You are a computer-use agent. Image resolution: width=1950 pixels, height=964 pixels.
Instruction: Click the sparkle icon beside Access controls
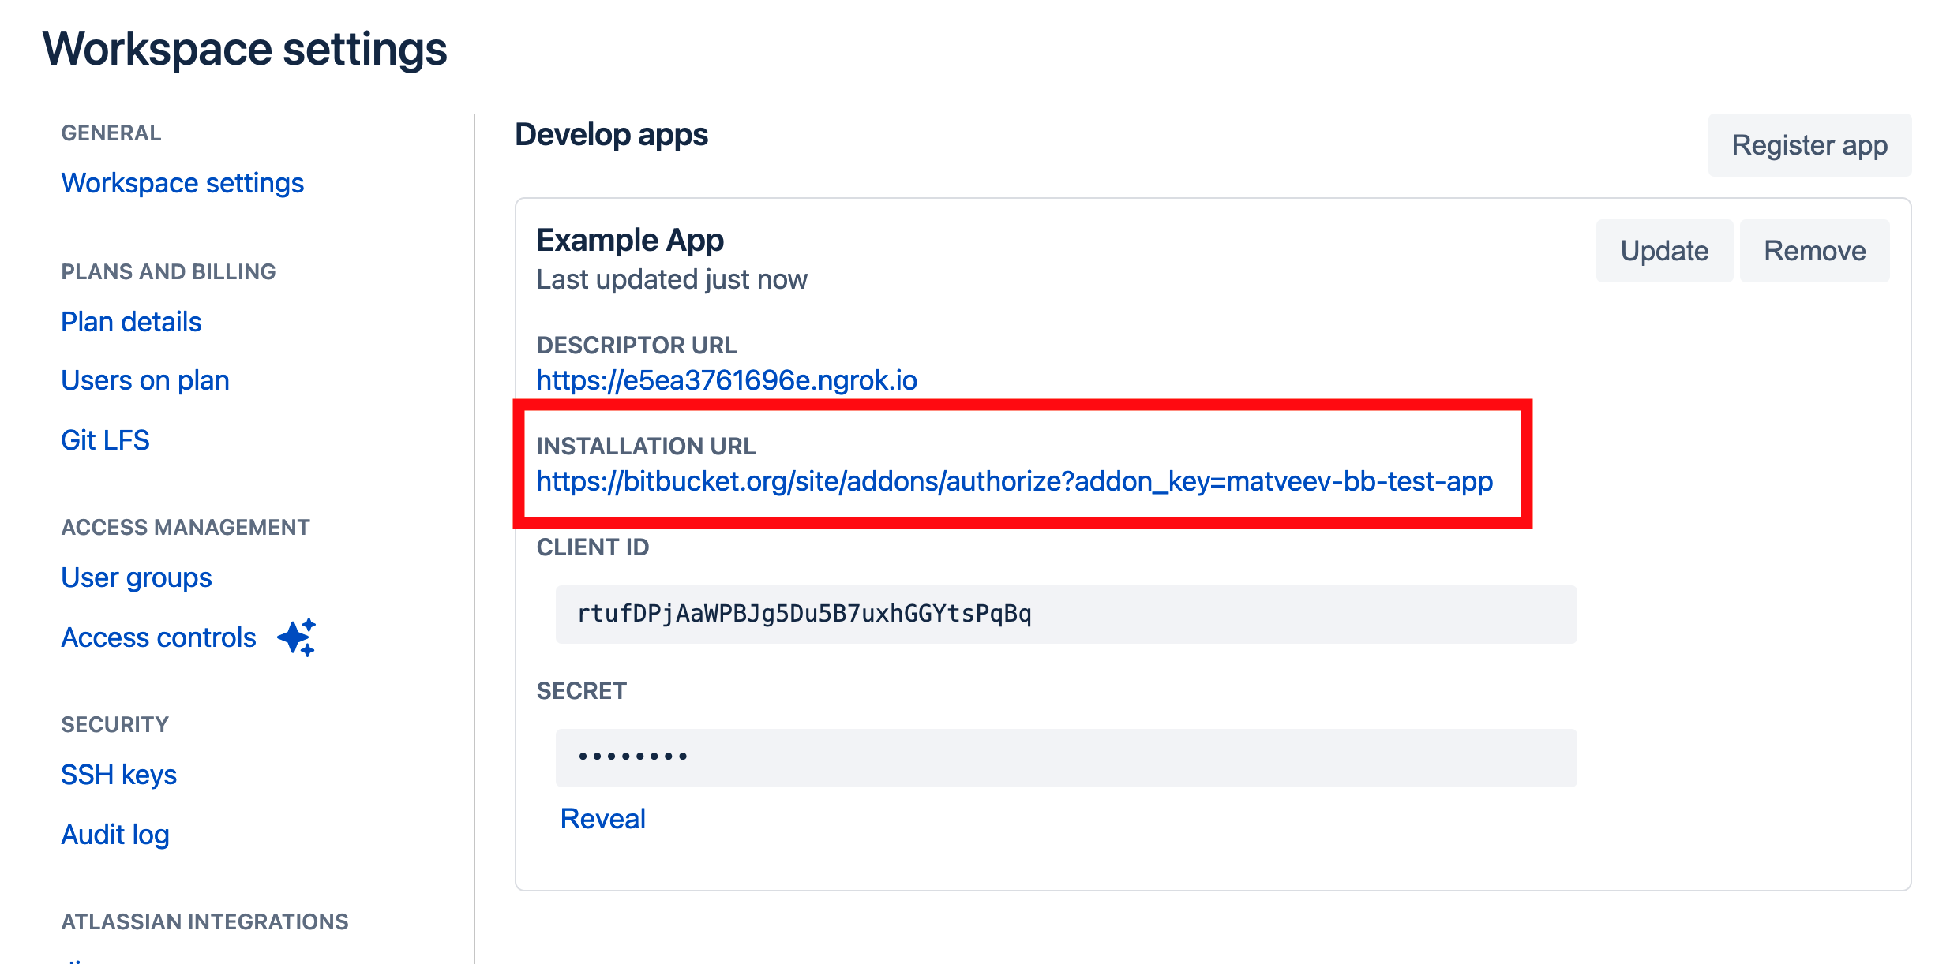pyautogui.click(x=297, y=637)
